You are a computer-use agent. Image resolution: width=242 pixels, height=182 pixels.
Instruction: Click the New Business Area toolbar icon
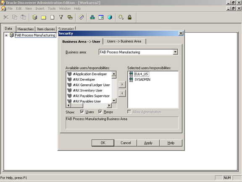[x=35, y=17]
